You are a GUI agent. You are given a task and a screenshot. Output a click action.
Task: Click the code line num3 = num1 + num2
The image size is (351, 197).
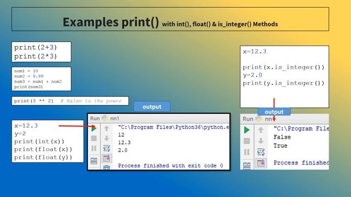click(x=38, y=82)
